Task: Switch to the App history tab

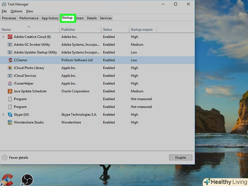Action: click(50, 18)
